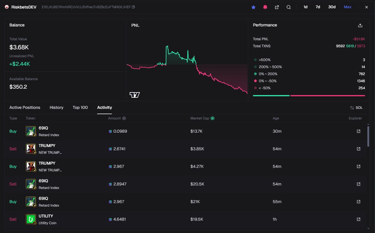375x233 pixels.
Task: Toggle the SOL currency switch
Action: tap(357, 108)
